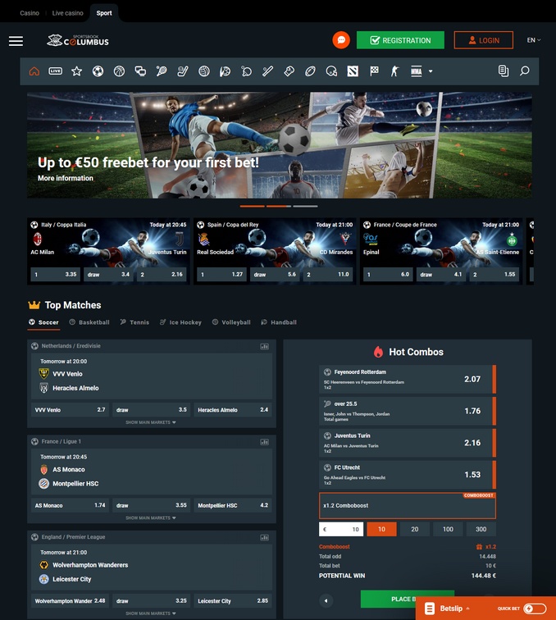The height and width of the screenshot is (620, 556).
Task: Select the handball sport icon in toolbar
Action: pos(225,71)
